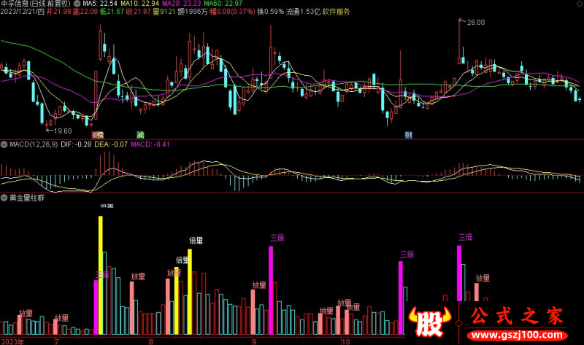
Task: Click the 财 financial report marker icon
Action: (409, 135)
